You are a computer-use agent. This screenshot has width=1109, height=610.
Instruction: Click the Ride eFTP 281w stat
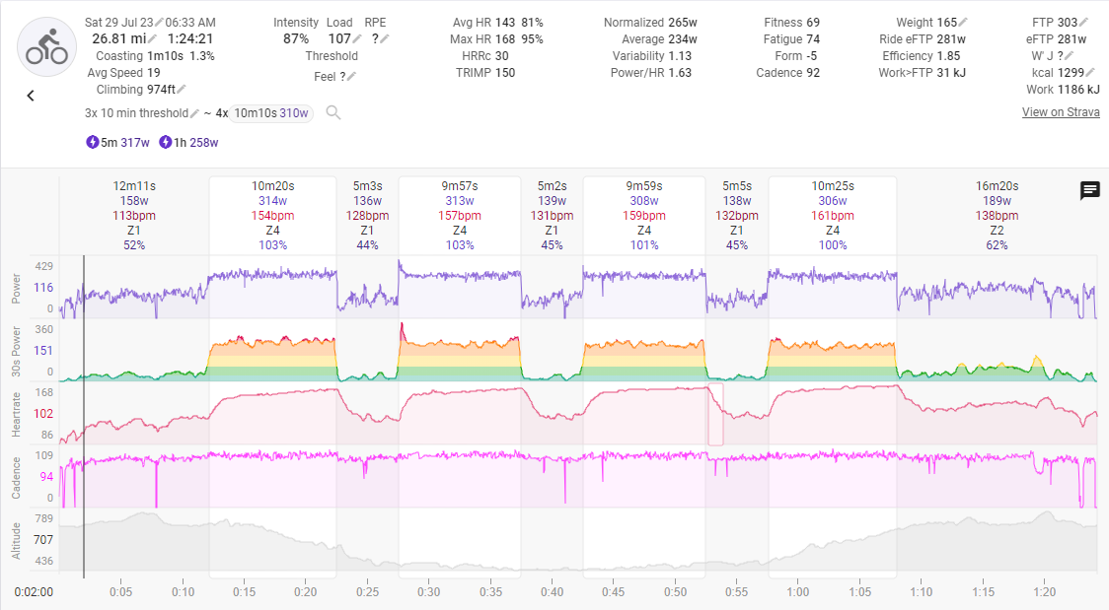[923, 39]
